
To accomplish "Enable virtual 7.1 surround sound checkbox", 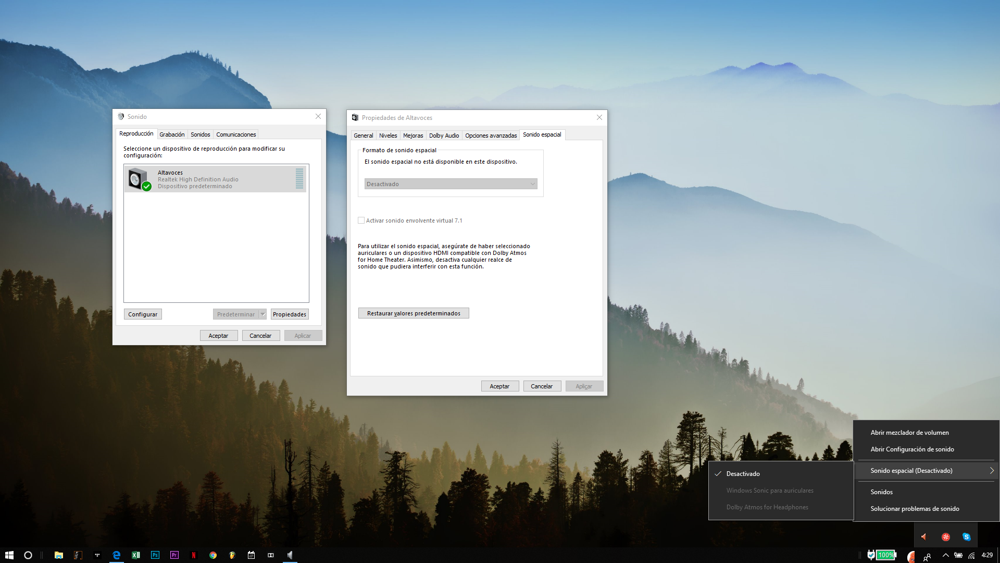I will coord(361,221).
